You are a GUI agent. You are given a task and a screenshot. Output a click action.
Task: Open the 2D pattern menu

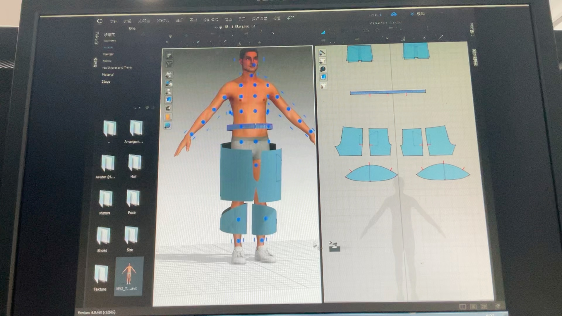tap(162, 21)
